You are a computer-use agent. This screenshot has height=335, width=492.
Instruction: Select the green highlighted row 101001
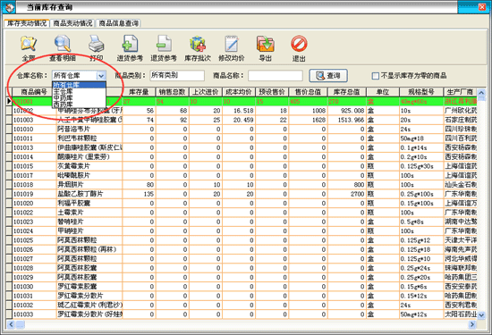pyautogui.click(x=245, y=102)
